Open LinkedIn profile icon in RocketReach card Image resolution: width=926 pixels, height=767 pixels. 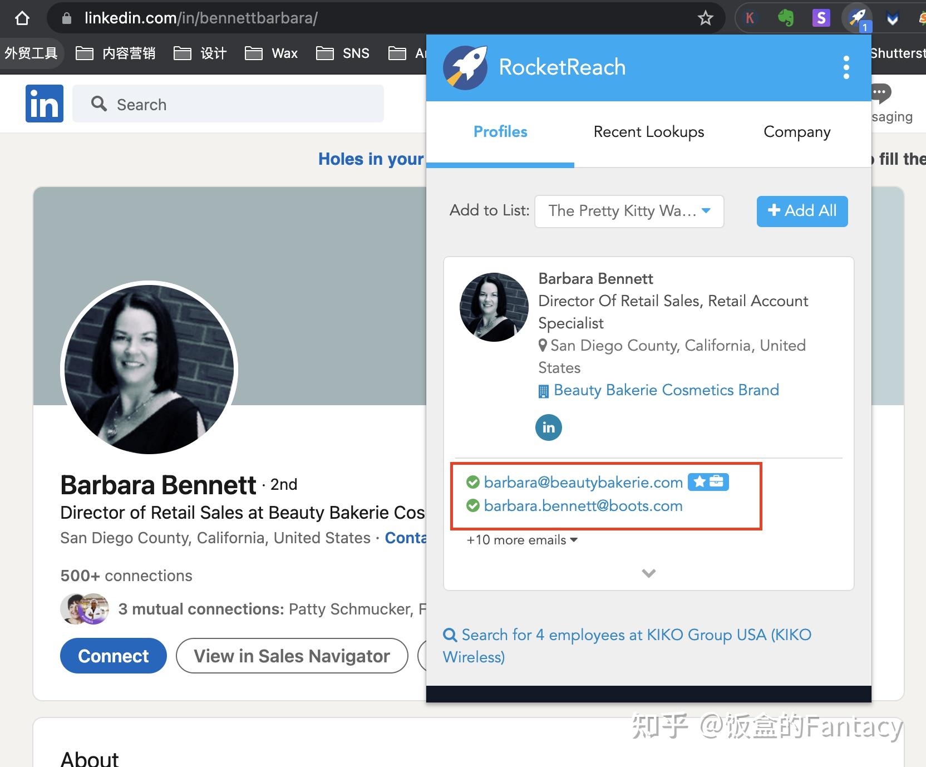[x=549, y=427]
